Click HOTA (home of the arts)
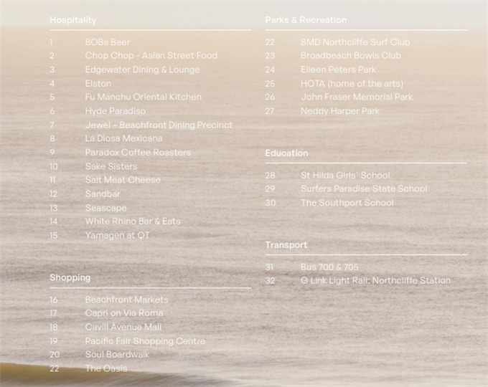This screenshot has width=488, height=387. pos(352,84)
